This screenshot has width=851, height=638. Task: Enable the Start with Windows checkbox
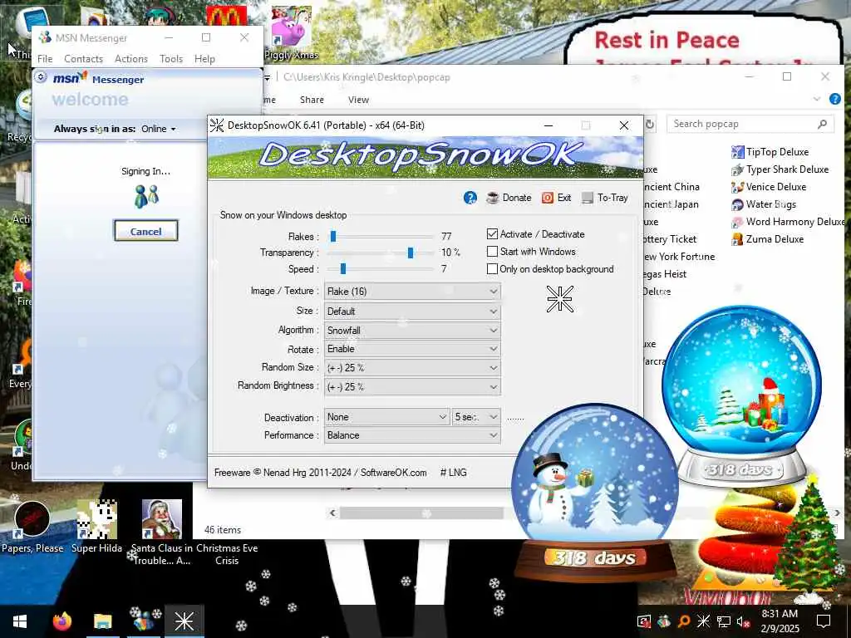point(492,252)
